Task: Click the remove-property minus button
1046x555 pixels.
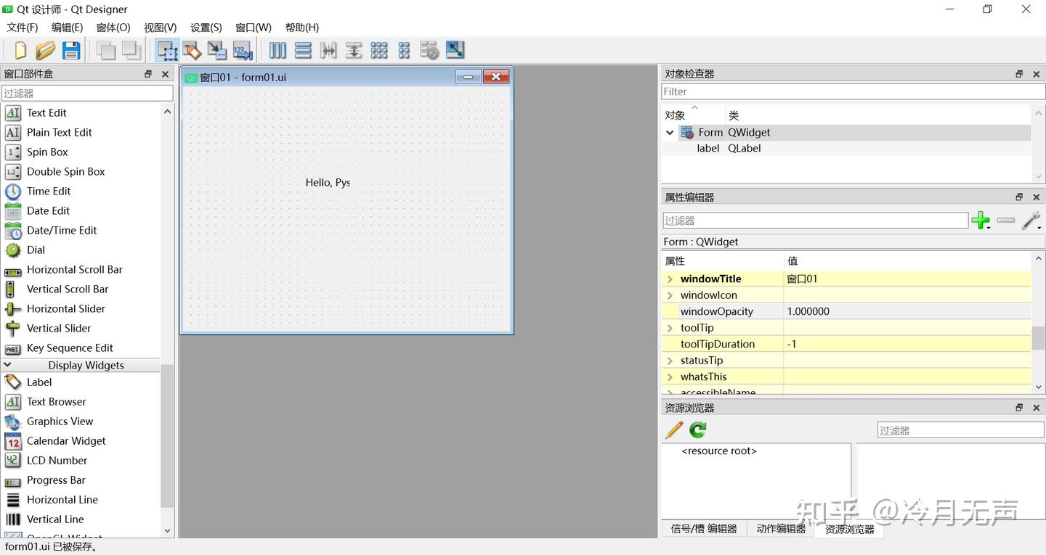Action: 1006,221
